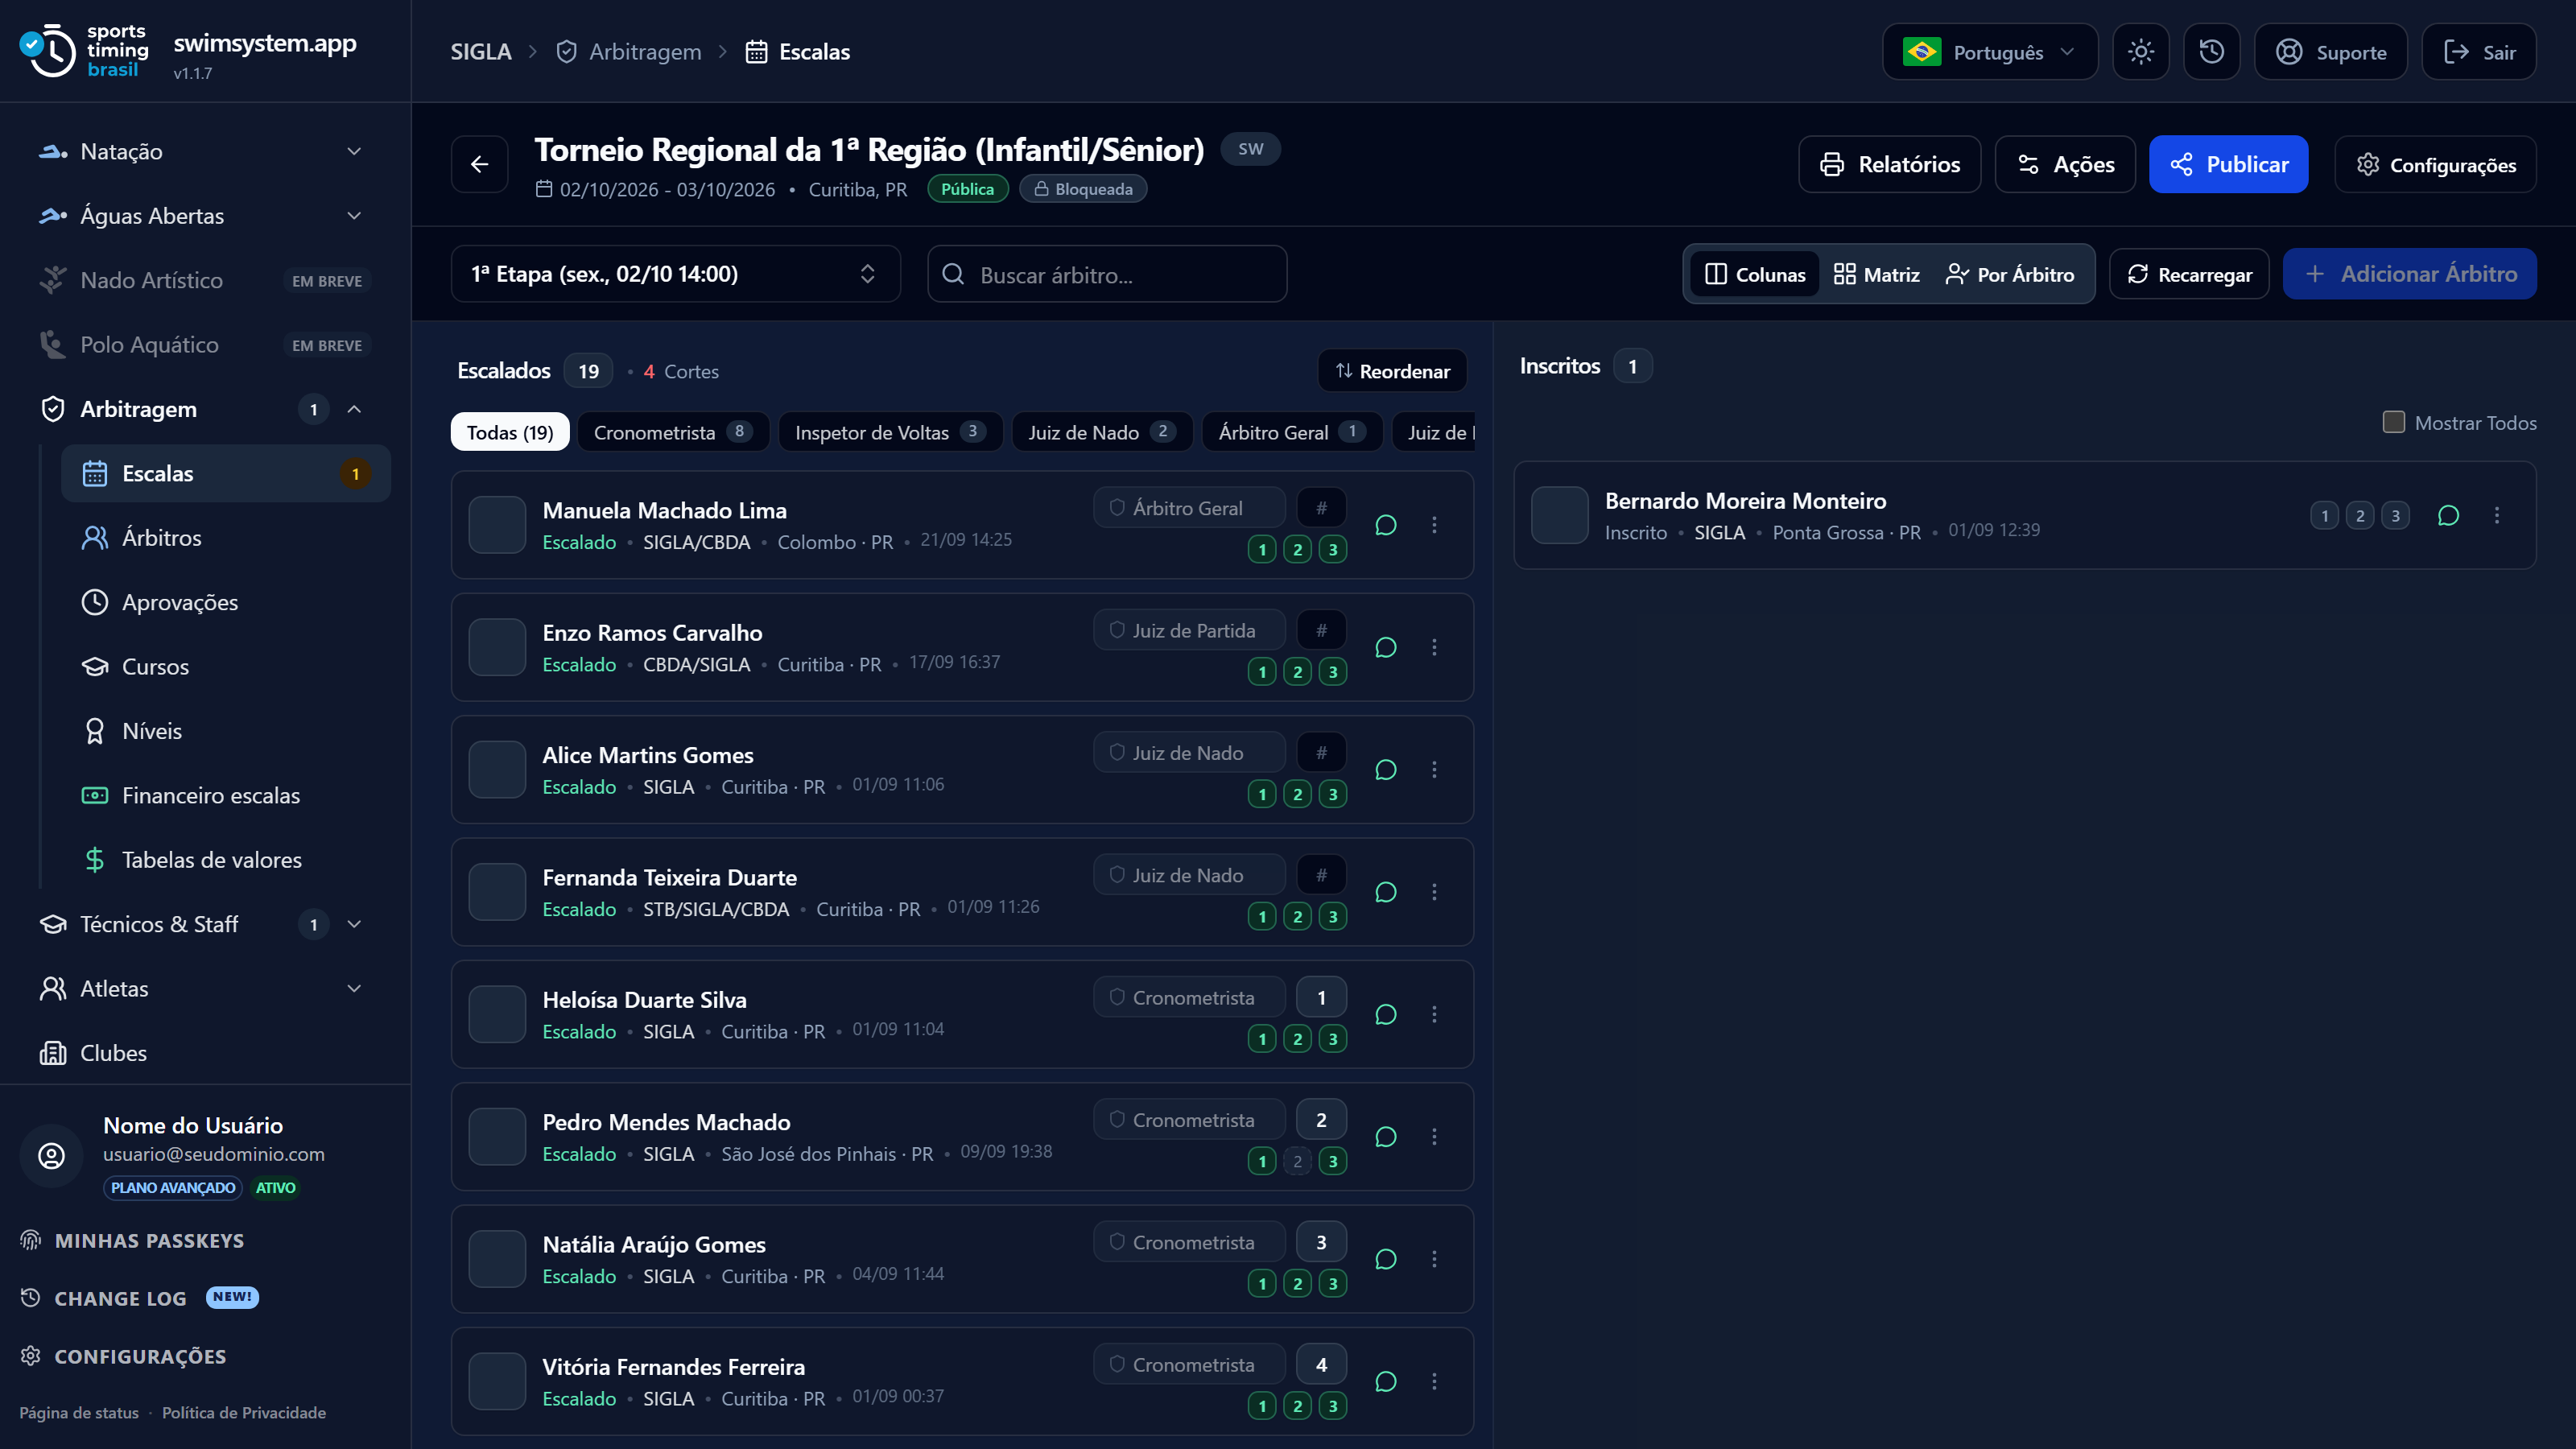Open role dropdown Juiz de Partida for Enzo

point(1190,631)
